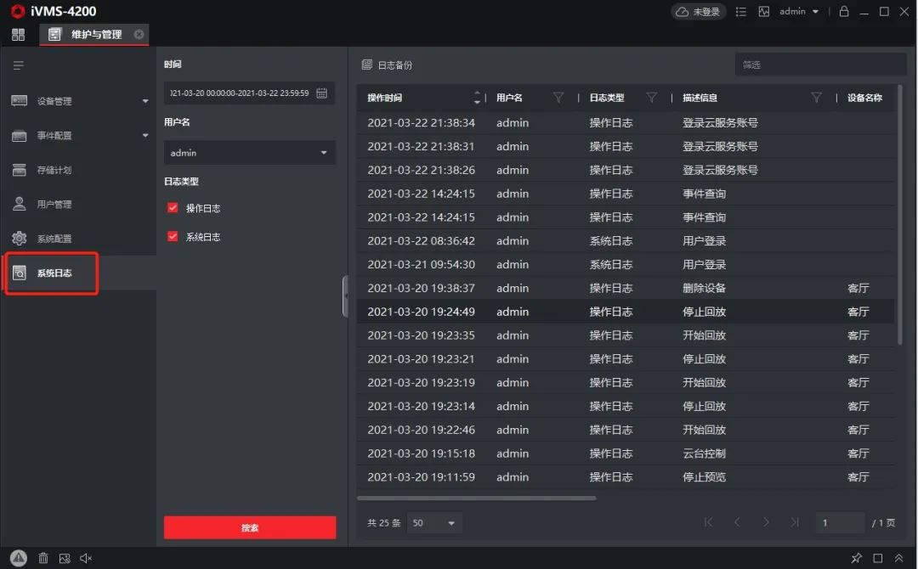The image size is (918, 569).
Task: Collapse the sidebar with hamburger icon
Action: coord(18,65)
